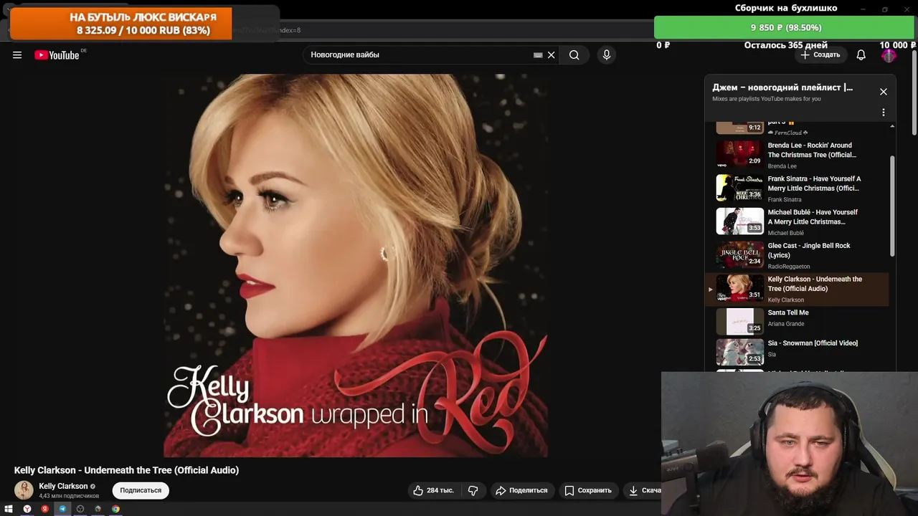Switch to Telegram in the taskbar
The image size is (918, 516).
(x=62, y=509)
